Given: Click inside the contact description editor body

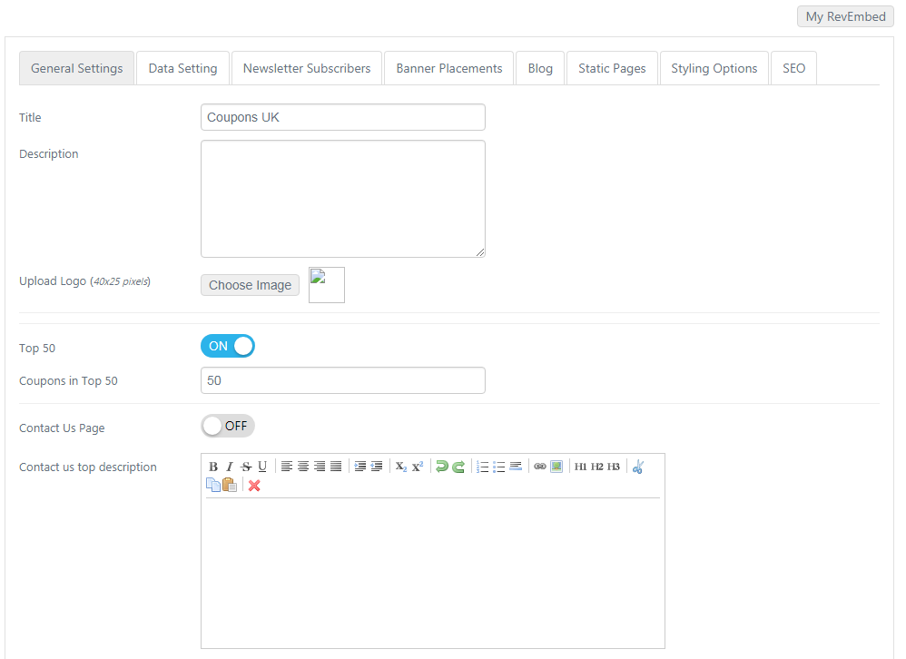Looking at the screenshot, I should point(433,572).
